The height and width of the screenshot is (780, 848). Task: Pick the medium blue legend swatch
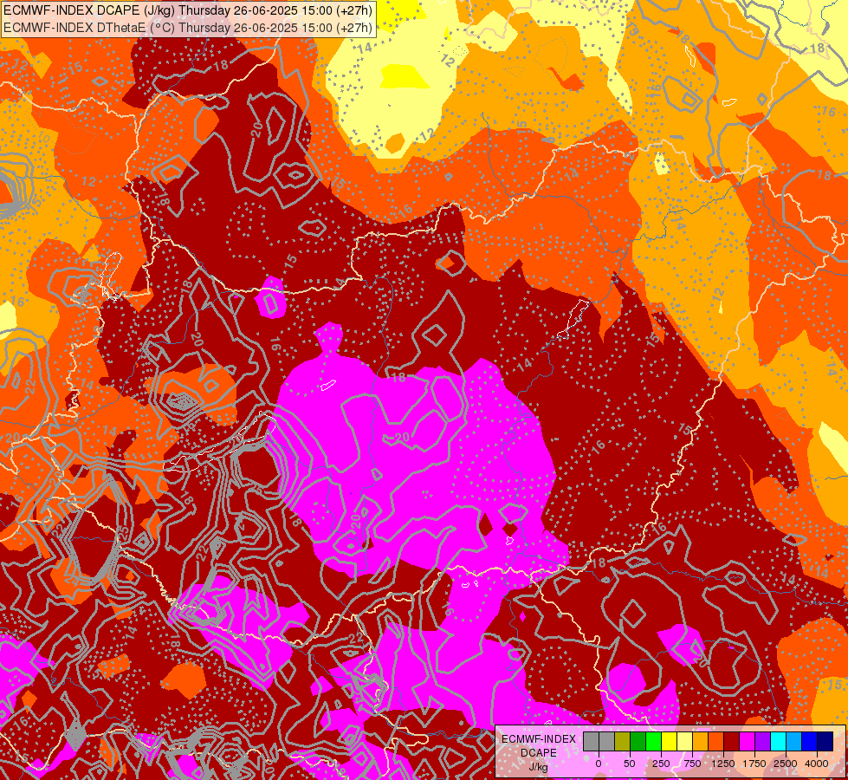[809, 741]
